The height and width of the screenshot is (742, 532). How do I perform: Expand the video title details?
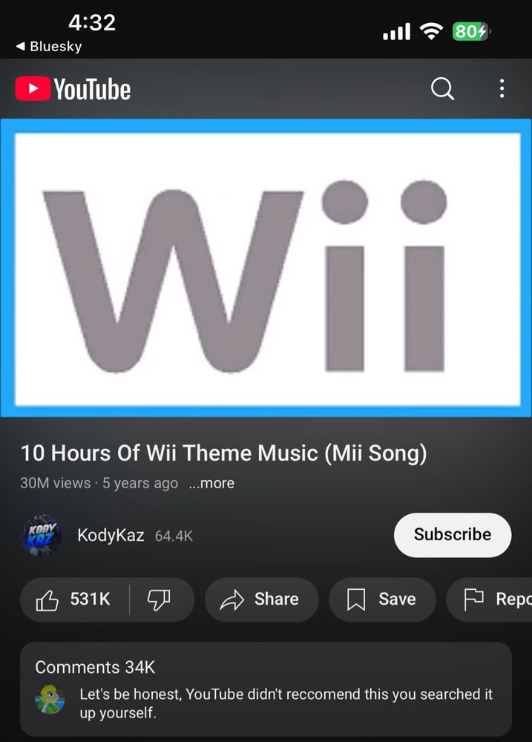223,453
